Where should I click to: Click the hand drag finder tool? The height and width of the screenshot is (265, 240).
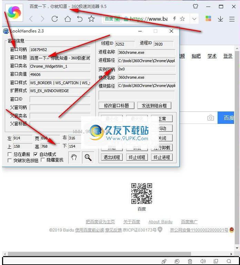74,157
